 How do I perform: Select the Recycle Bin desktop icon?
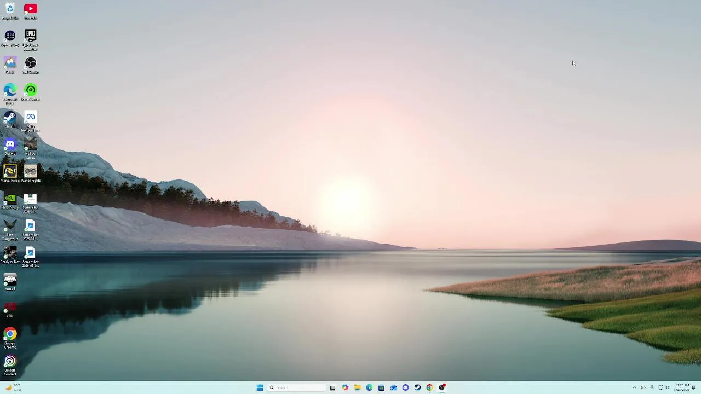(10, 11)
